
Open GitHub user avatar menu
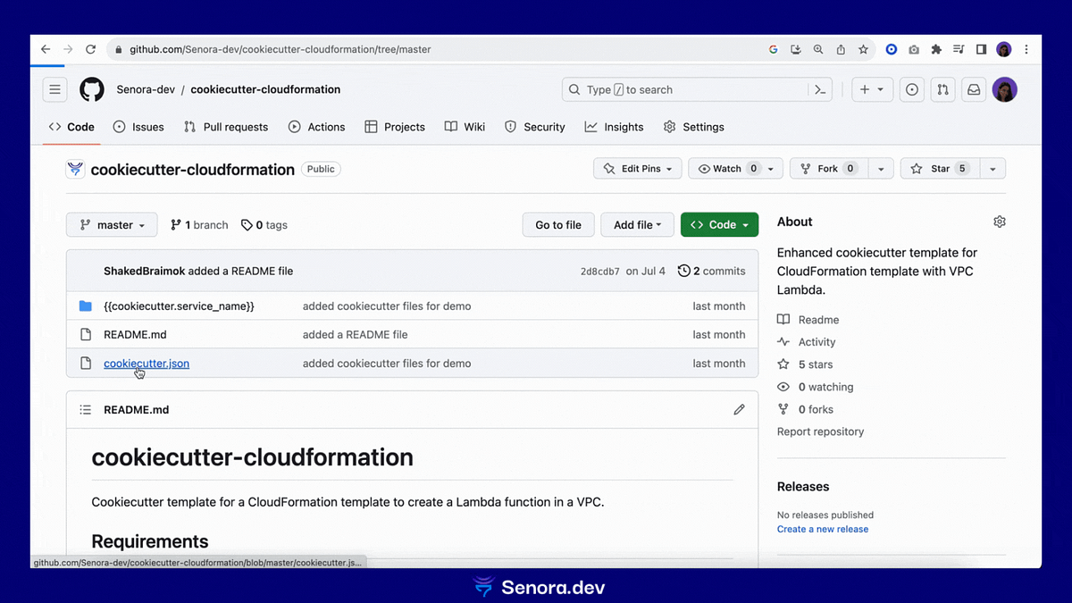point(1005,89)
